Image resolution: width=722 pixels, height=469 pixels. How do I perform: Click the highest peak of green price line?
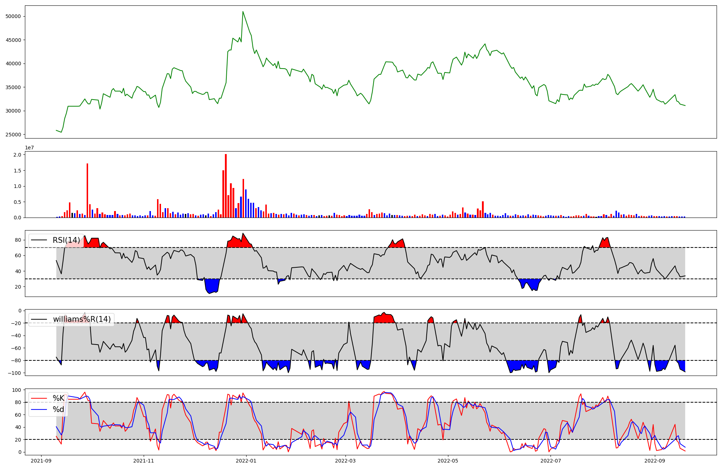coord(243,12)
